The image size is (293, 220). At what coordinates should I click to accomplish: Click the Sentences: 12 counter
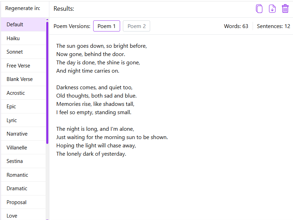click(x=273, y=26)
